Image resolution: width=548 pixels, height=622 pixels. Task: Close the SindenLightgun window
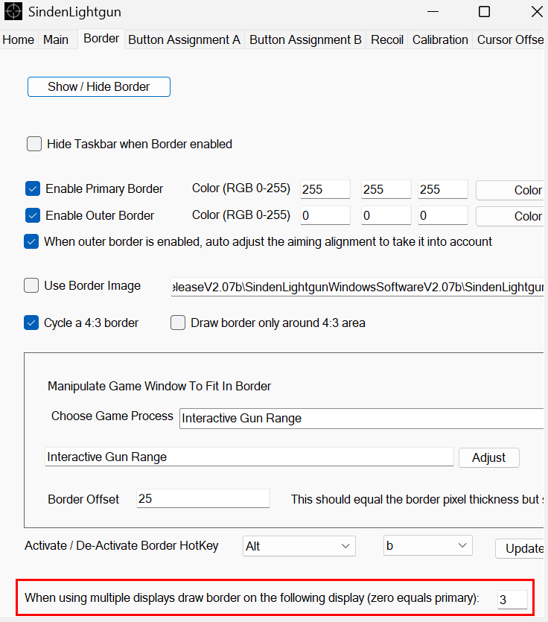point(537,11)
